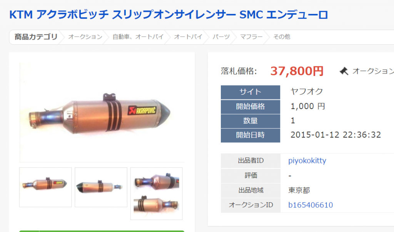Open the auction title link
The height and width of the screenshot is (232, 394).
pyautogui.click(x=169, y=15)
